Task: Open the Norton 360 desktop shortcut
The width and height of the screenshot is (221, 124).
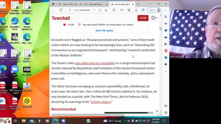Action: click(27, 102)
